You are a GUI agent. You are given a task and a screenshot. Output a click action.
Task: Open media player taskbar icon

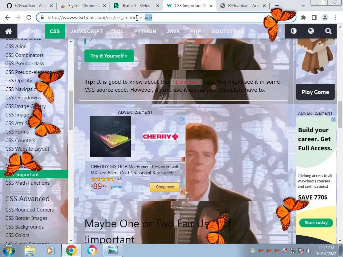(50, 250)
